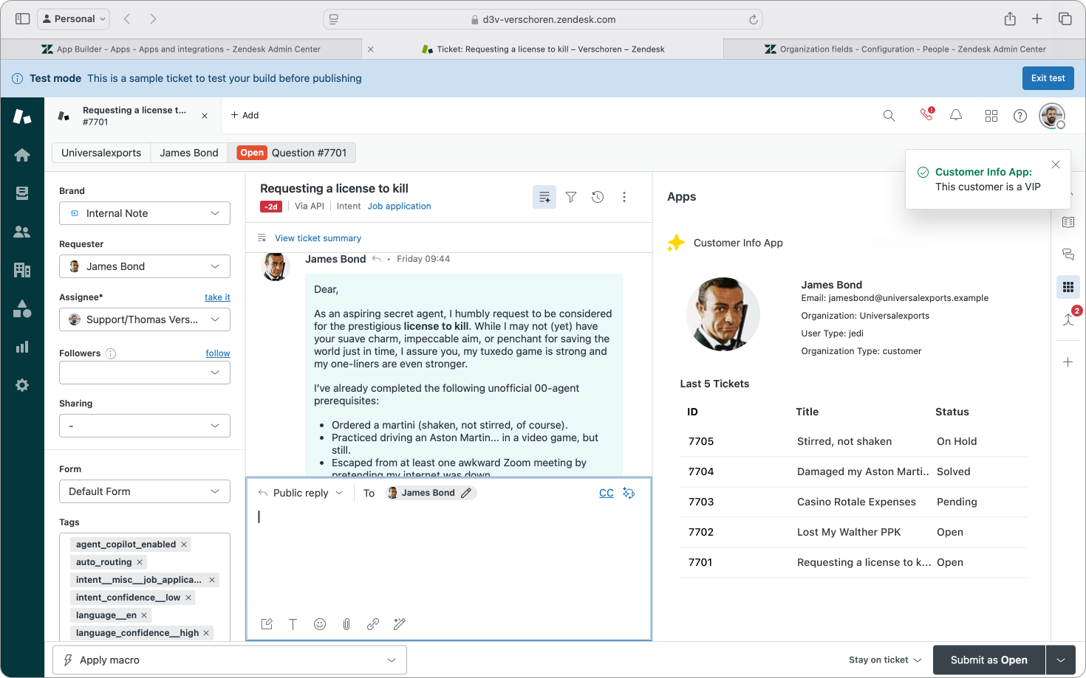Toggle text formatting T icon
1086x678 pixels.
pos(293,624)
